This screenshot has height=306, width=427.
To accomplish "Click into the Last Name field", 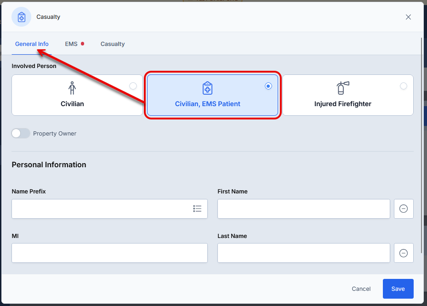I will coord(304,253).
